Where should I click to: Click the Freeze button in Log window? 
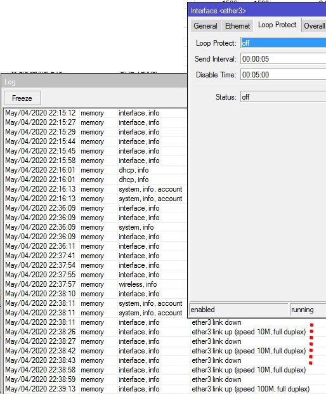(22, 98)
